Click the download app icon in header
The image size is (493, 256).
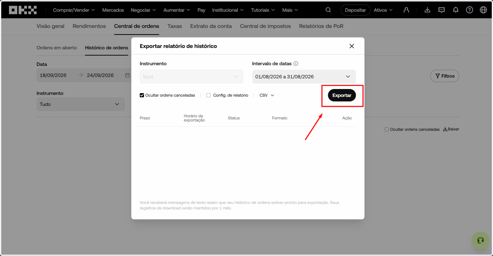427,10
